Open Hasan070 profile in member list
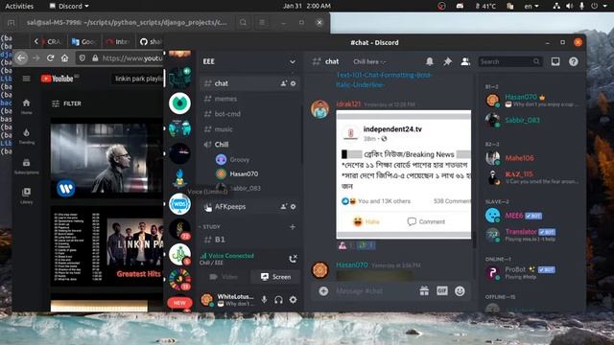The height and width of the screenshot is (345, 614). tap(531, 100)
